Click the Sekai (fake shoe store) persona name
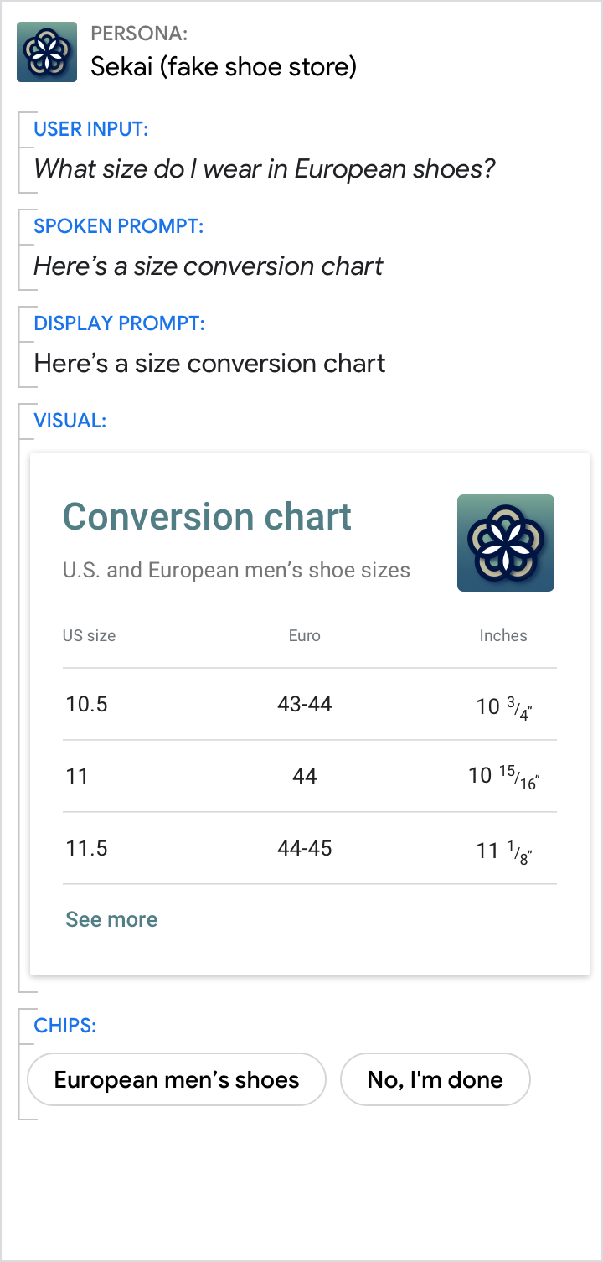This screenshot has width=603, height=1262. pyautogui.click(x=224, y=66)
